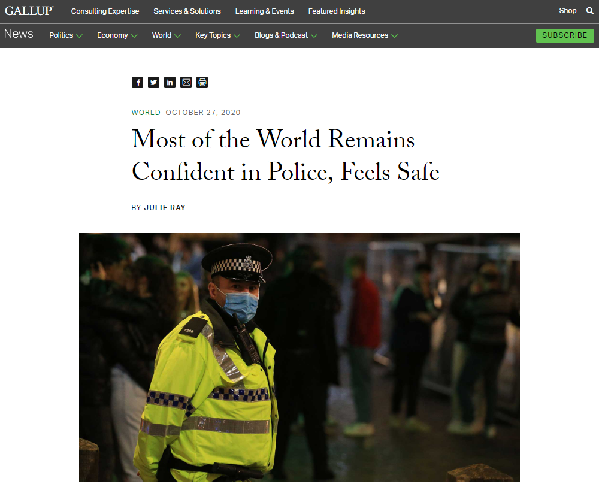Screen dimensions: 599x496
Task: Open search with the magnifying glass icon
Action: point(590,11)
